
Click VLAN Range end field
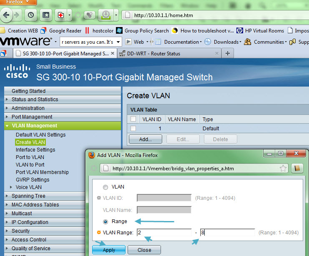[x=228, y=232]
